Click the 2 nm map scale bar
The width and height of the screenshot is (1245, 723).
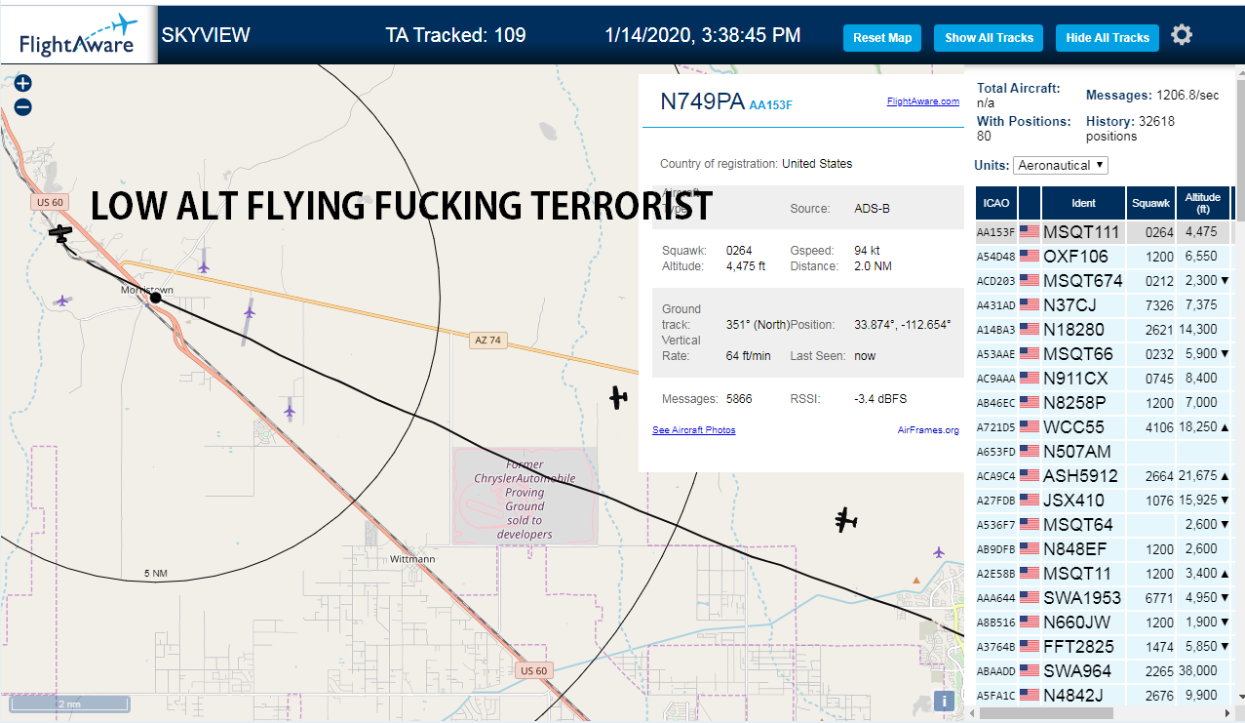pos(69,703)
